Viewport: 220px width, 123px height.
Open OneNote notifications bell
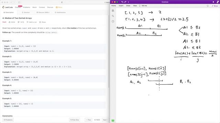(213, 2)
